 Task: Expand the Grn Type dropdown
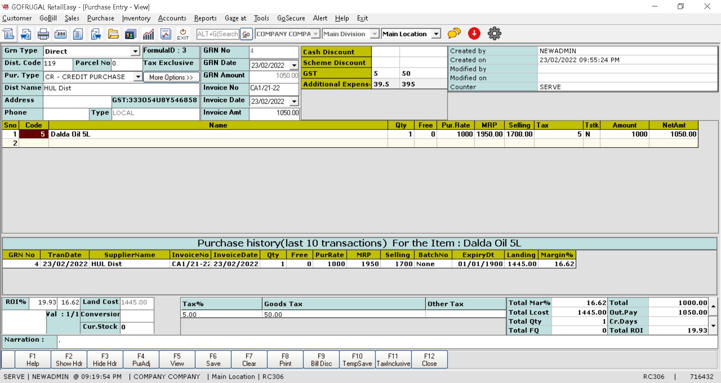135,51
